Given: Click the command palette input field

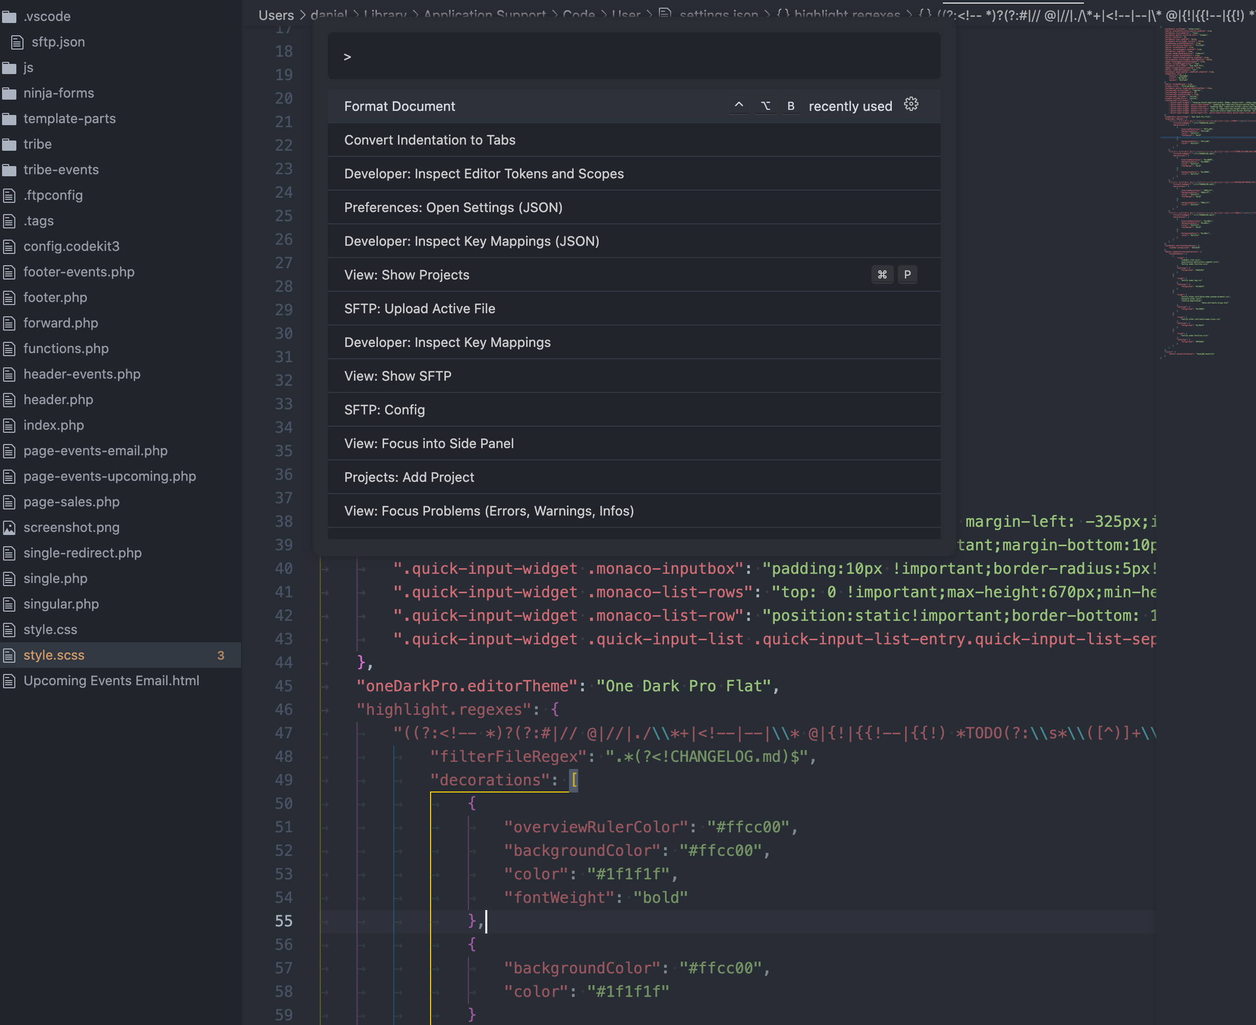Looking at the screenshot, I should pyautogui.click(x=634, y=57).
